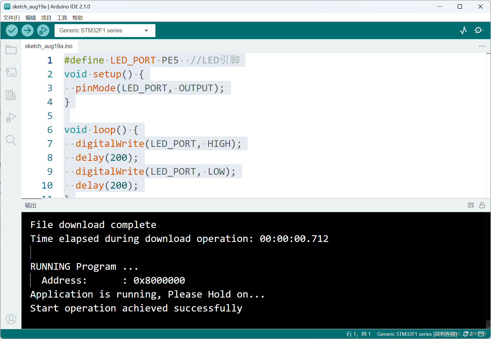Screen dimensions: 491x339
Task: Upload the sketch using the arrow icon
Action: point(27,30)
